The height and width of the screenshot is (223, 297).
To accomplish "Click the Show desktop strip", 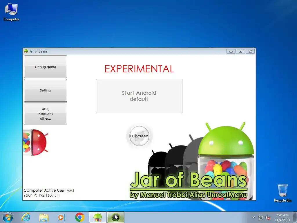I will [295, 217].
